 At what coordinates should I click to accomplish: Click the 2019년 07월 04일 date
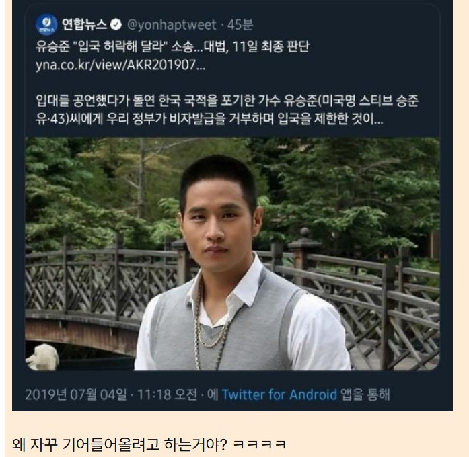(76, 394)
